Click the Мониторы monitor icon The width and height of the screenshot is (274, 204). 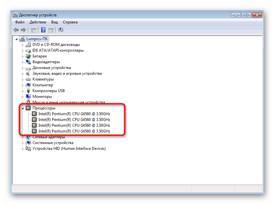28,97
